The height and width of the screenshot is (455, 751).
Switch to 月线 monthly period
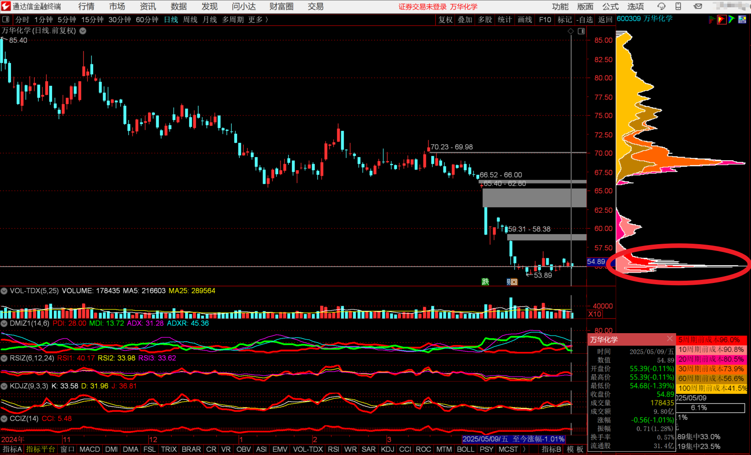pyautogui.click(x=210, y=20)
